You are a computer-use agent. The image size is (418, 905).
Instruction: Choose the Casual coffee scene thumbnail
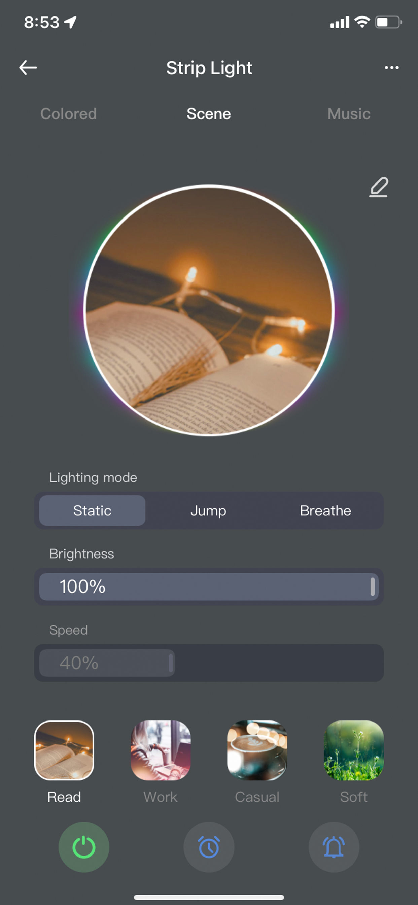coord(257,750)
